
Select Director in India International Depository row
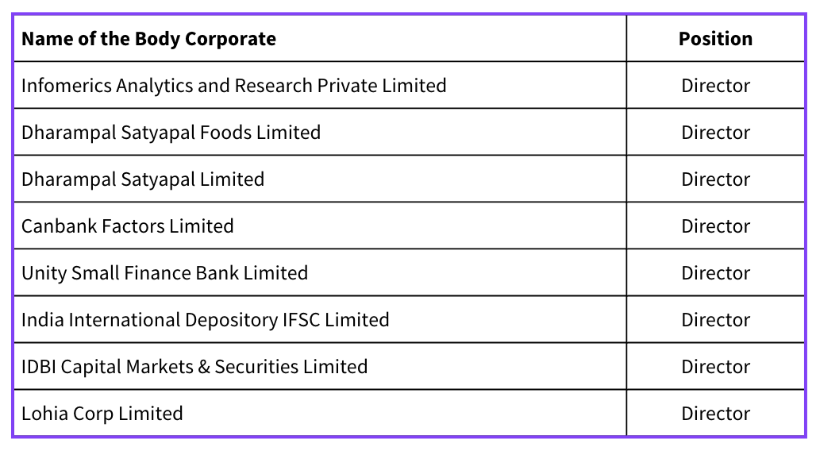(x=715, y=320)
